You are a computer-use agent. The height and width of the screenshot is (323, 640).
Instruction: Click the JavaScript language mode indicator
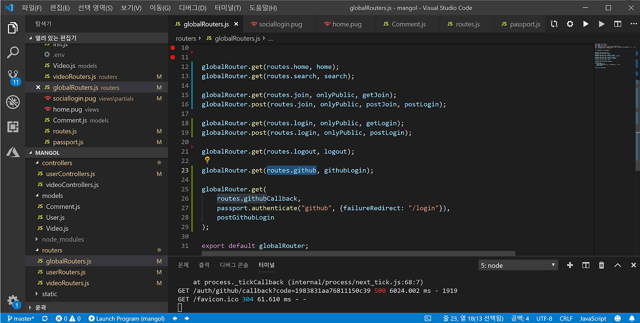pos(592,318)
